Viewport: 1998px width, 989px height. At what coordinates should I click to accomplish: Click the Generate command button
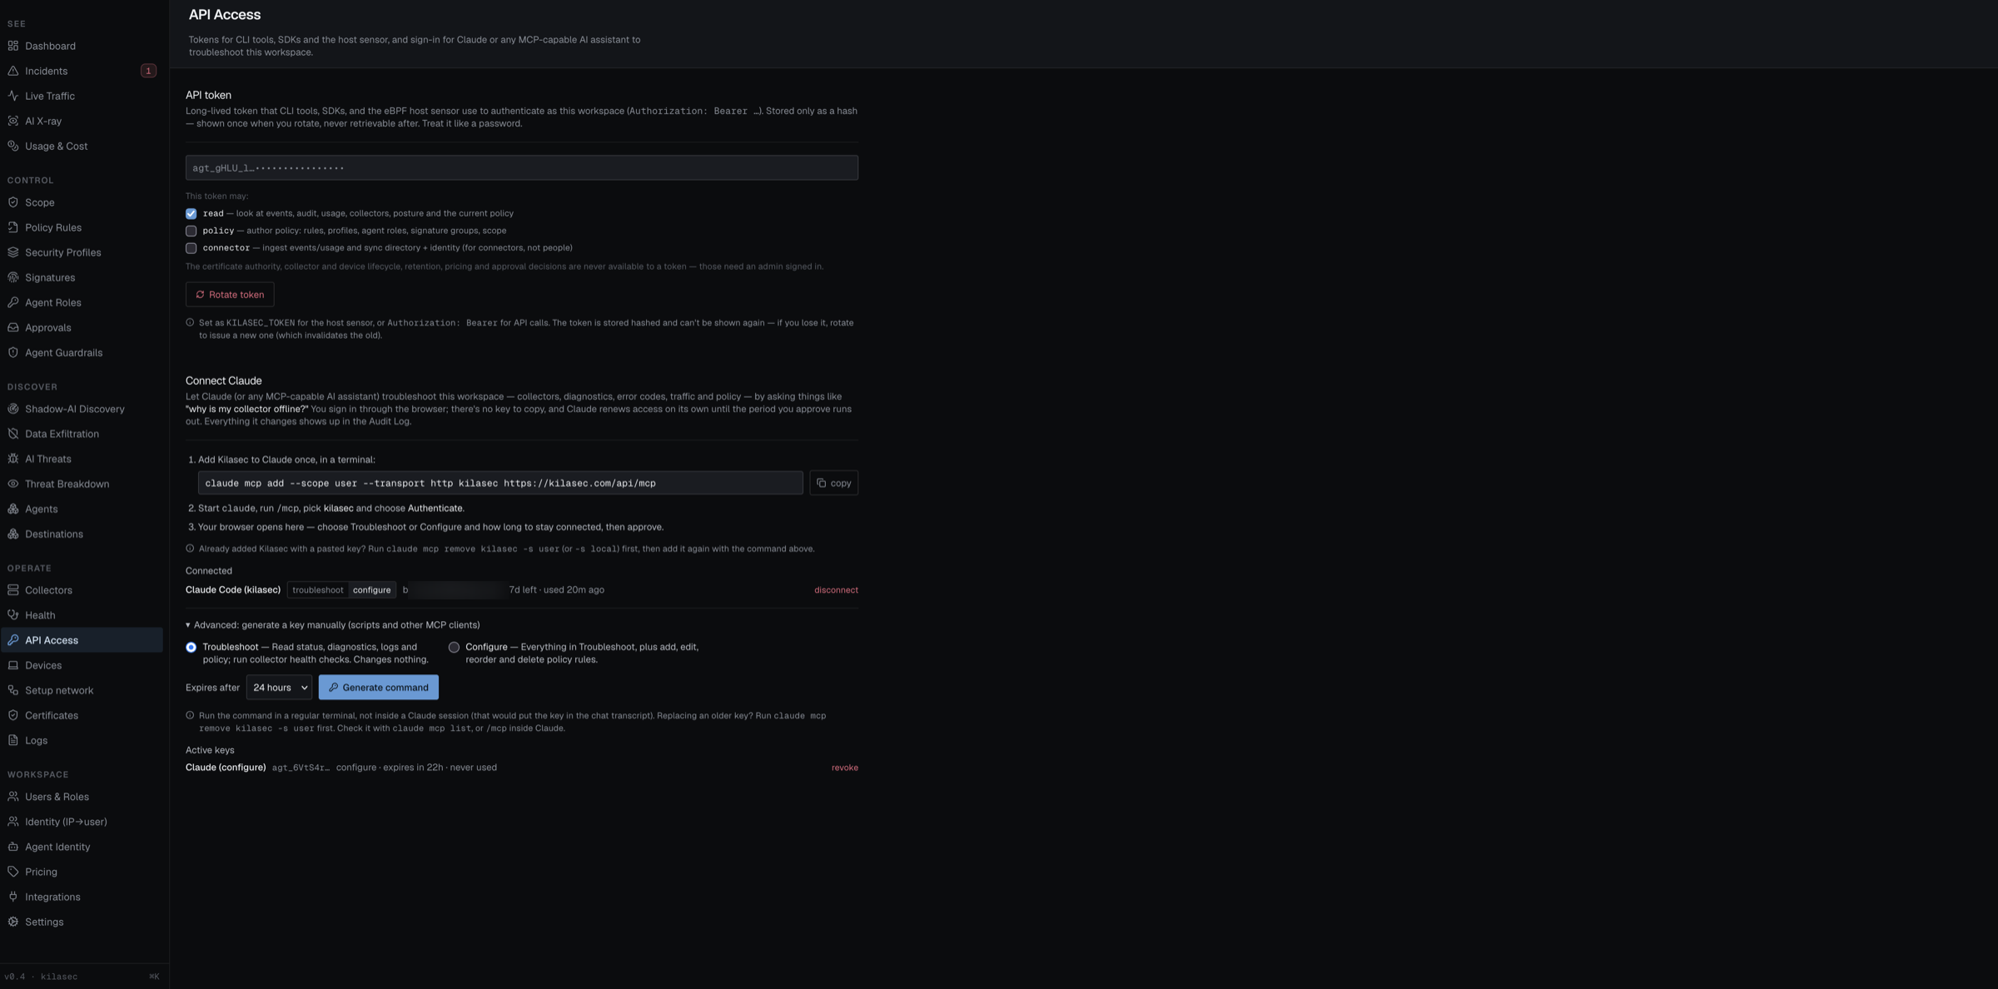pyautogui.click(x=378, y=688)
